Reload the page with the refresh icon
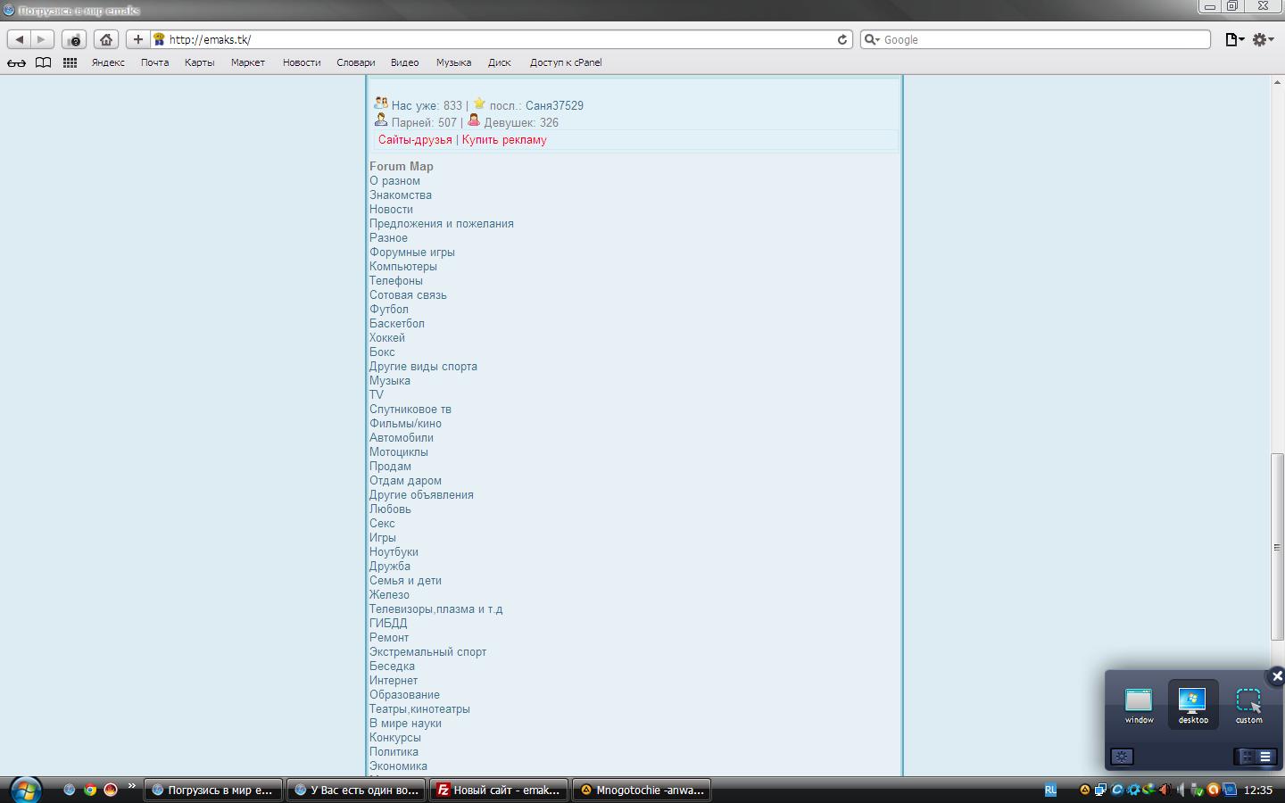This screenshot has width=1285, height=803. click(x=841, y=39)
